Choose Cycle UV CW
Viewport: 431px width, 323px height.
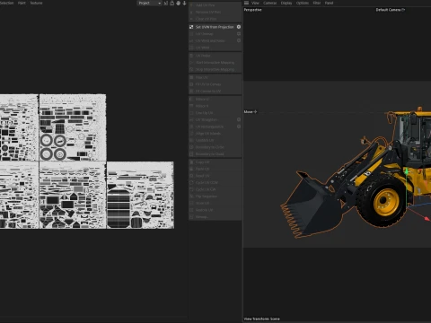(x=215, y=189)
